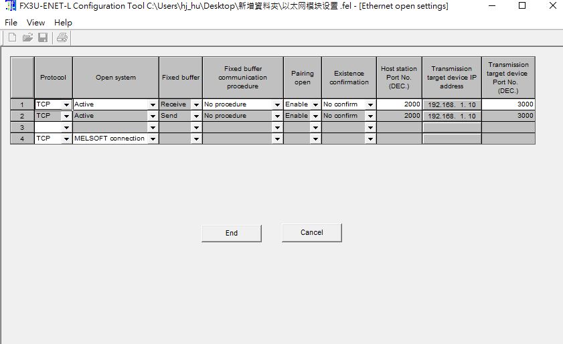Open the View menu
Image resolution: width=563 pixels, height=344 pixels.
(35, 22)
